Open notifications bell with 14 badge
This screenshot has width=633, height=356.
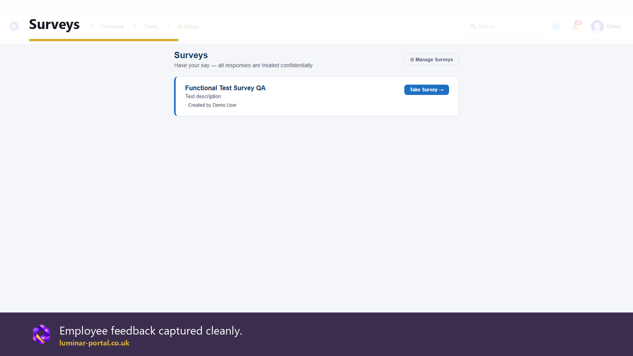[576, 26]
